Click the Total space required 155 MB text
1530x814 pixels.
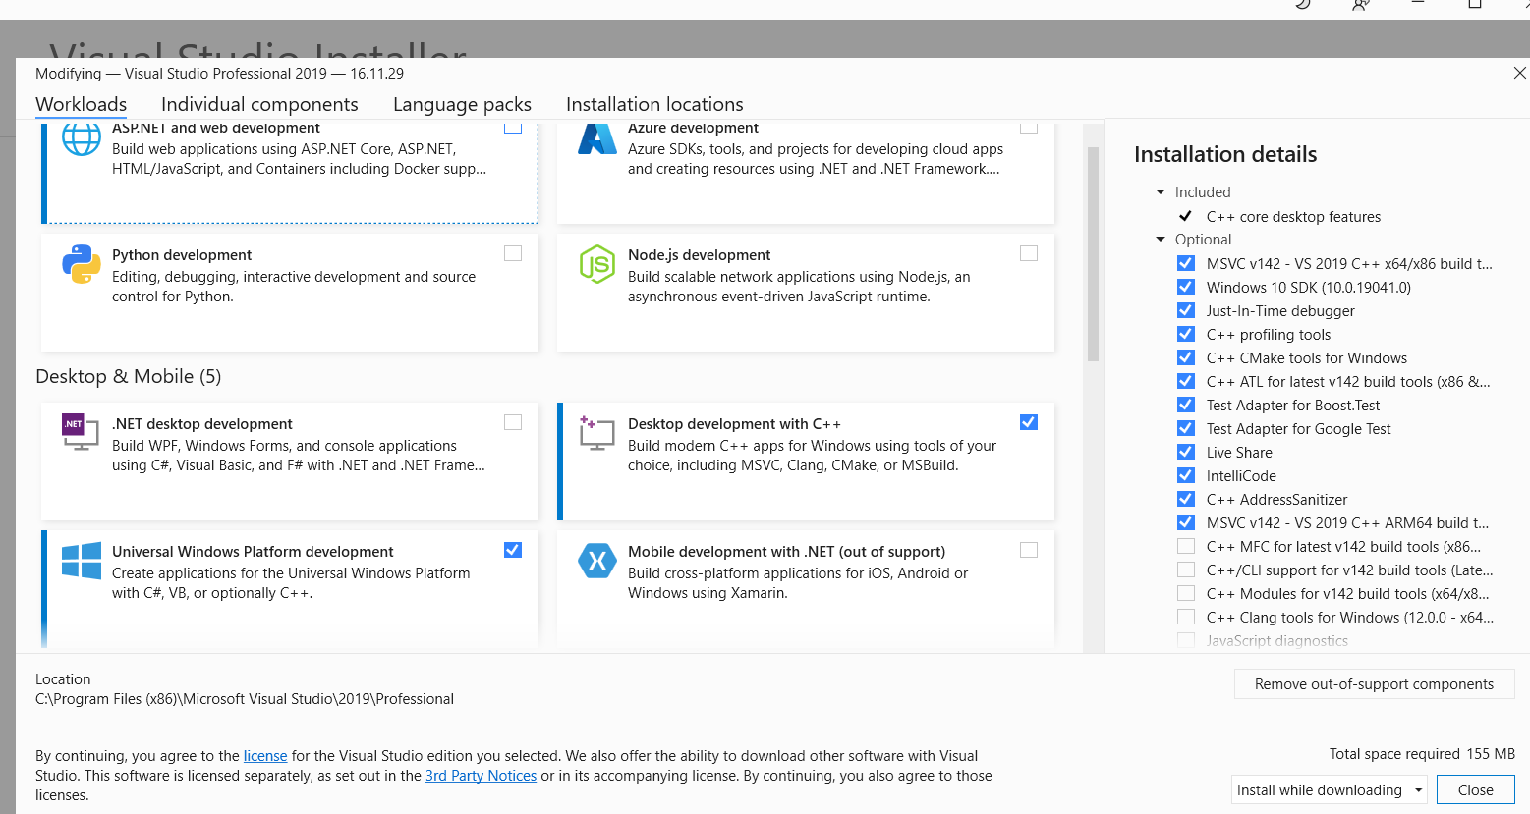1422,754
